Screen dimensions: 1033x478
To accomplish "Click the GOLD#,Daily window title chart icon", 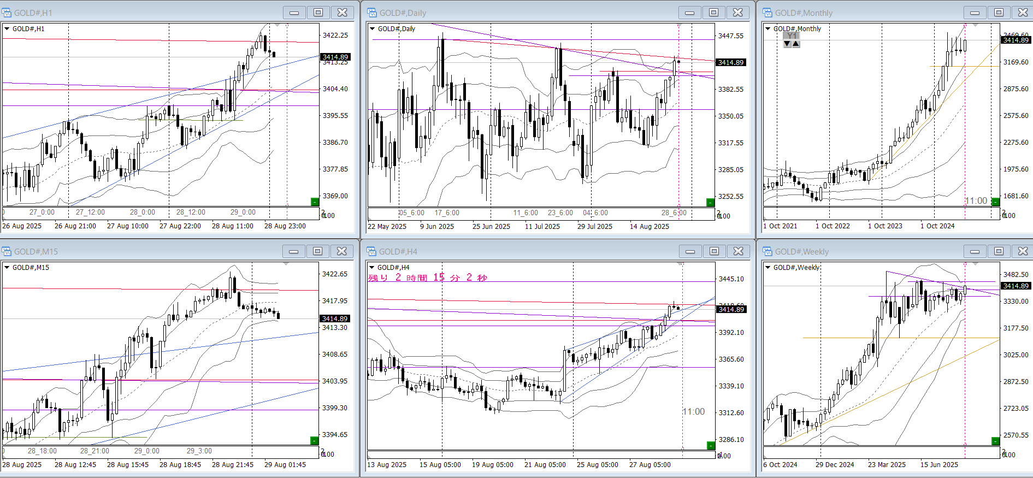I will pos(372,13).
